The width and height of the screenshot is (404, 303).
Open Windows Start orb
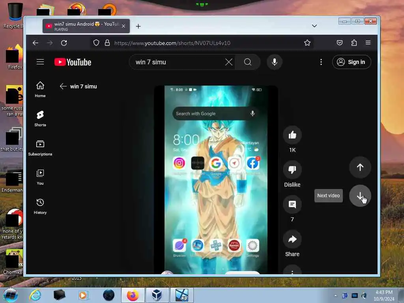pos(10,295)
